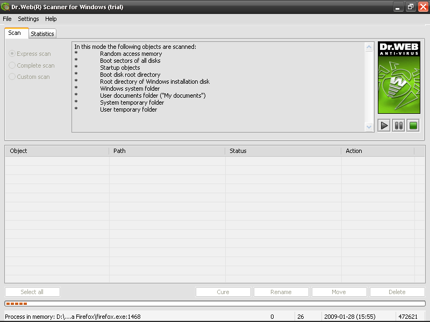Click the Dr.Web title bar application icon

(x=6, y=7)
